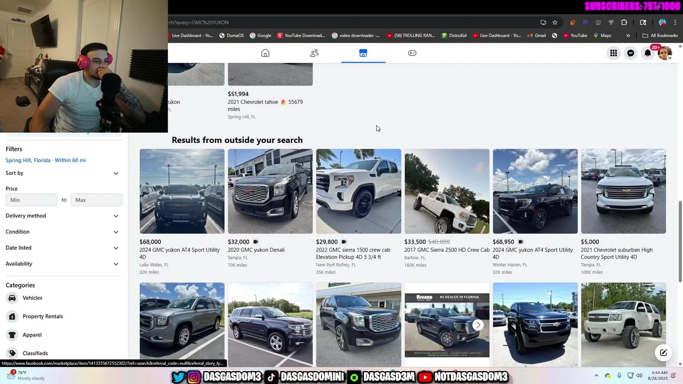
Task: Click the 2017 GMC Sierra 2500 HD title
Action: (447, 250)
